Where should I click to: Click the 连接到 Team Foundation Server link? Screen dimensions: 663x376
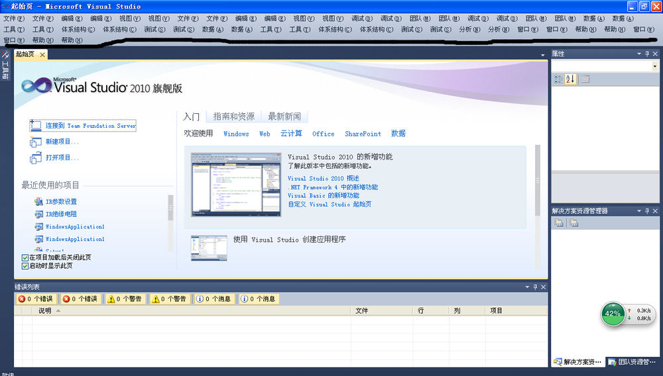point(90,126)
